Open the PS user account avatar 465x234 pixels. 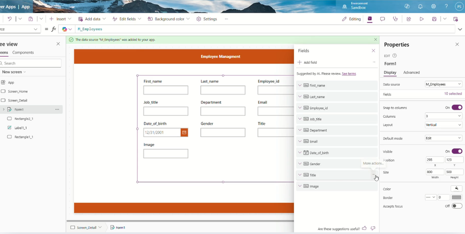tap(459, 6)
